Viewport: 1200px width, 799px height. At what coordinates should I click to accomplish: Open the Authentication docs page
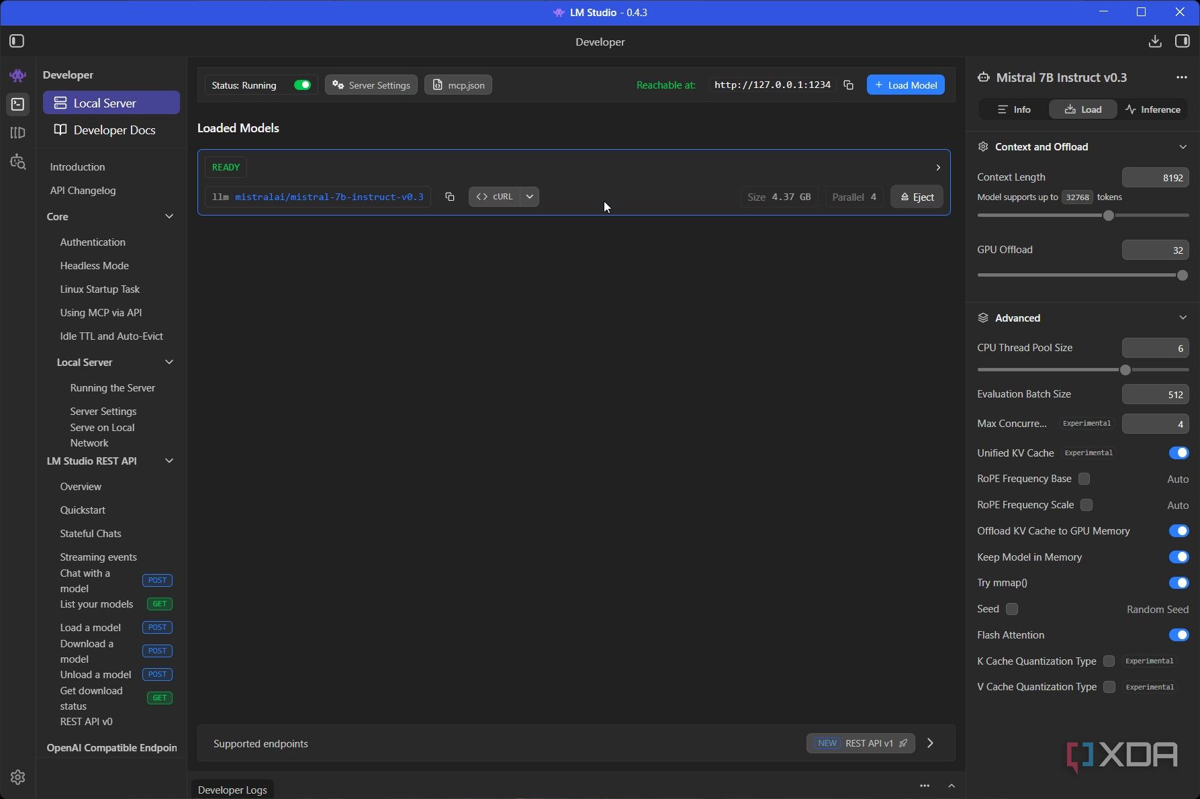[x=93, y=242]
